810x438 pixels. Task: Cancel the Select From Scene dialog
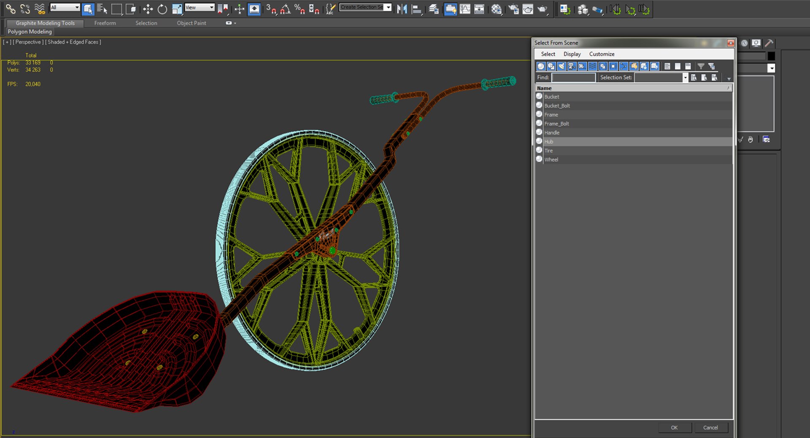(x=710, y=427)
